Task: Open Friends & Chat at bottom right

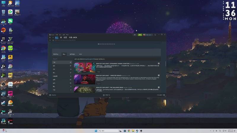Action: [x=161, y=95]
